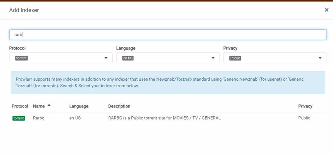
Task: Click the Protocol dropdown arrow
Action: 106,58
